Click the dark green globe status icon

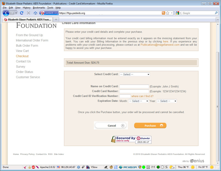[x=158, y=167]
